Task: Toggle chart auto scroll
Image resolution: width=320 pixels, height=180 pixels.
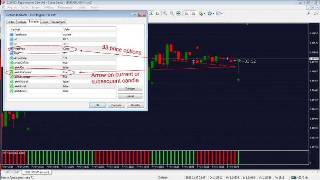Action: [186, 14]
